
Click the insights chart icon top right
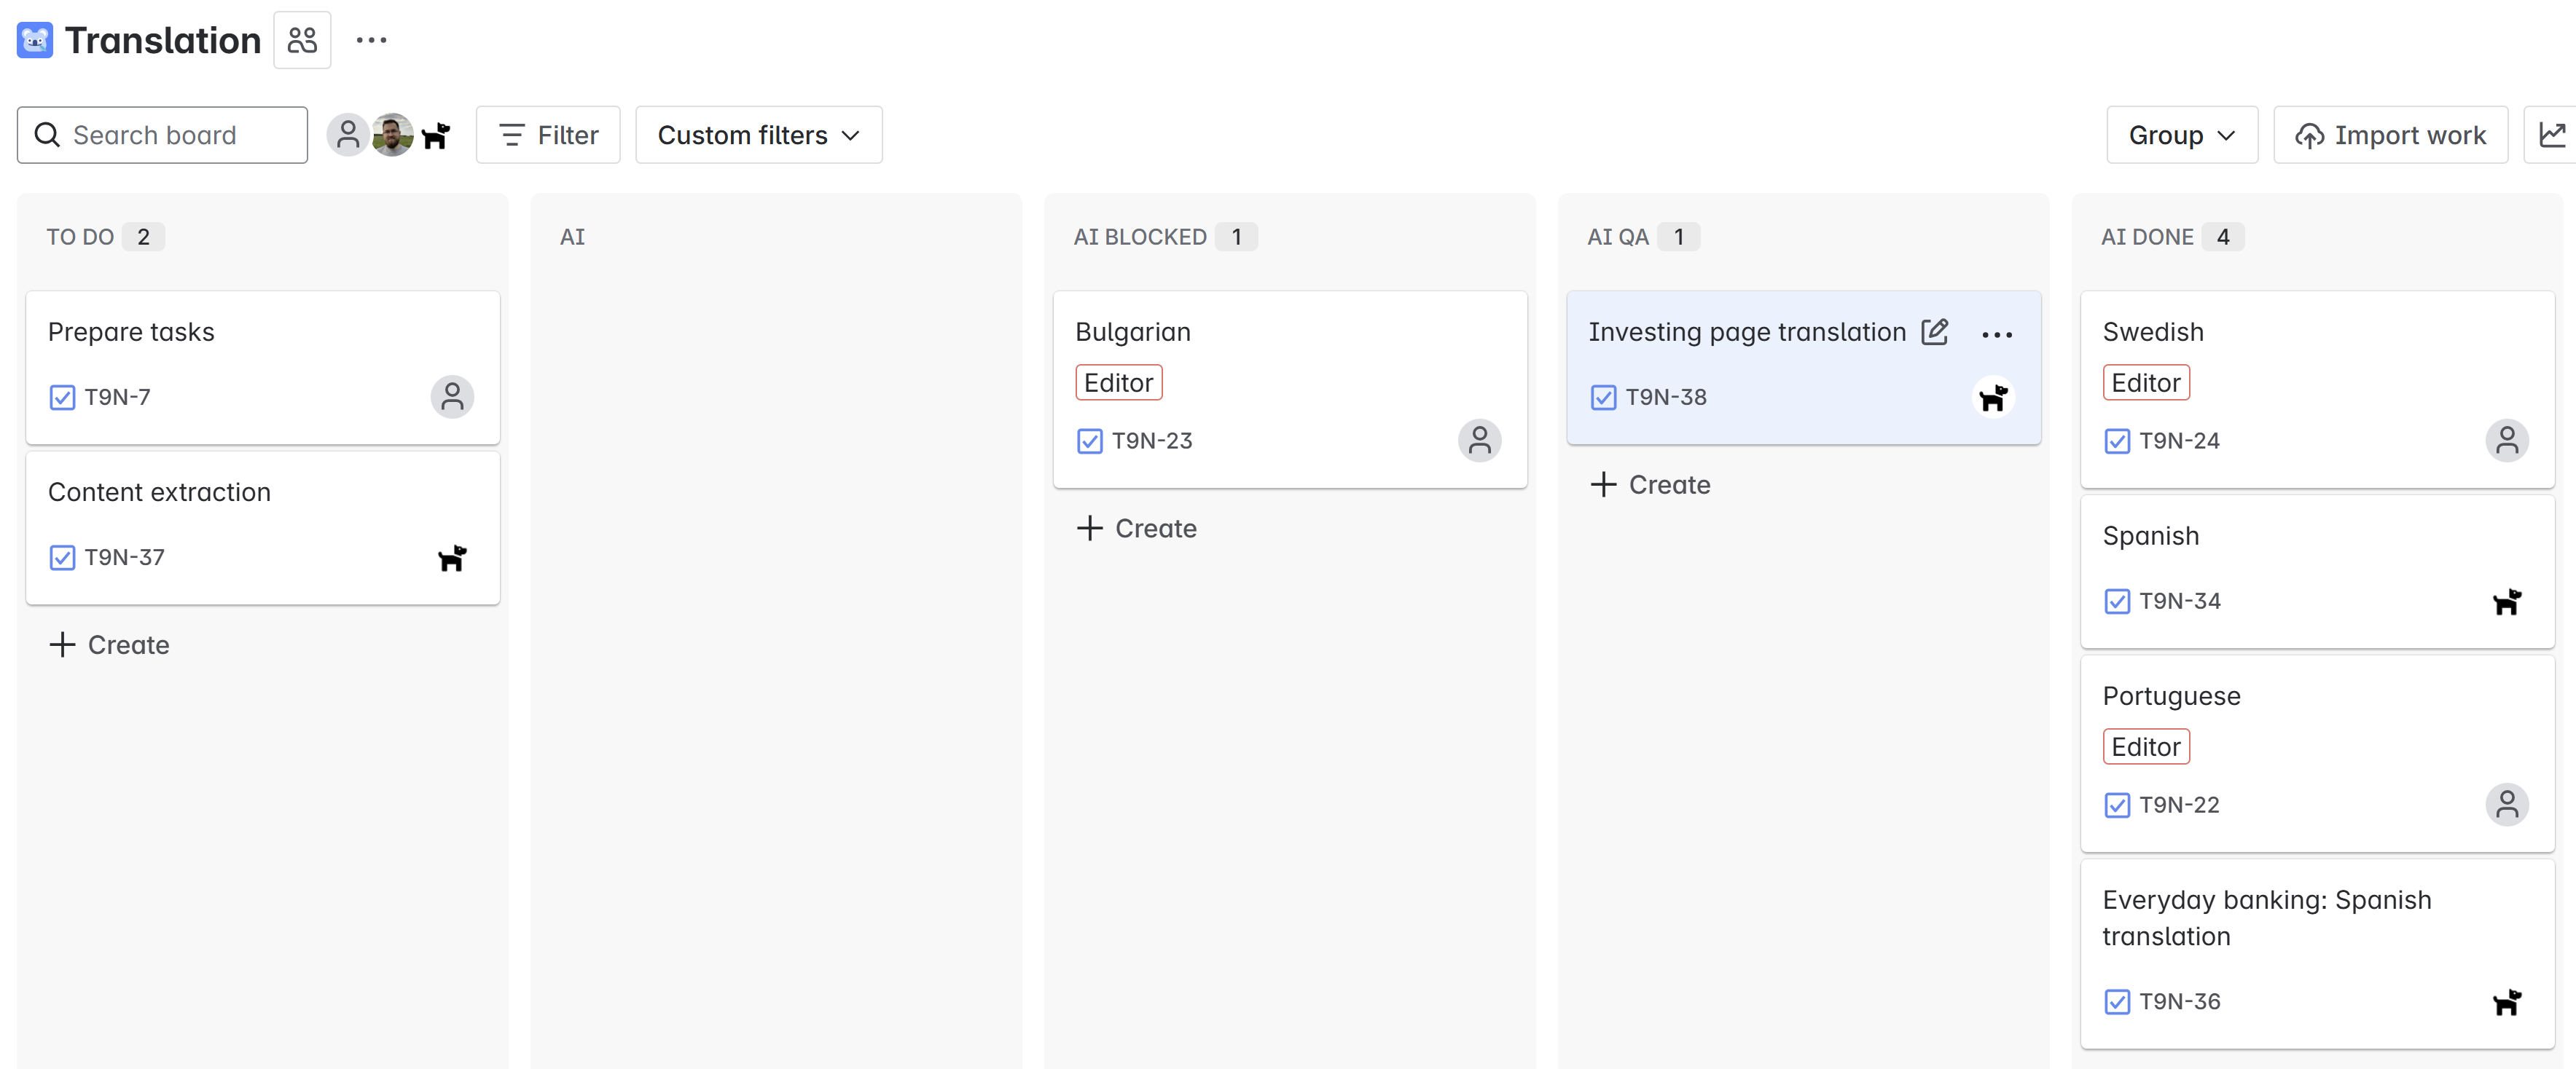pyautogui.click(x=2552, y=134)
